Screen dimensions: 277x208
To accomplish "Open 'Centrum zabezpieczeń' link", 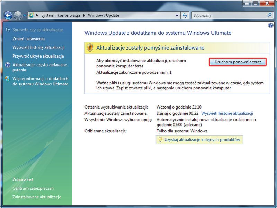I will (x=33, y=188).
